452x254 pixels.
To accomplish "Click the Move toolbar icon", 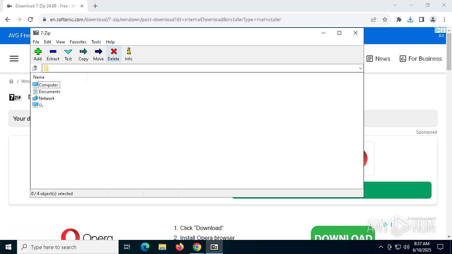I will [x=99, y=54].
